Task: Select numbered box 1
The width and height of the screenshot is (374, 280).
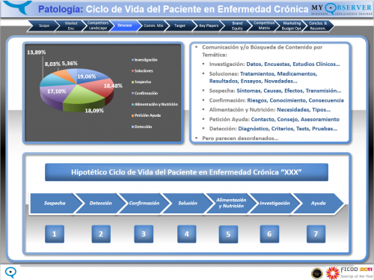Action: click(x=55, y=234)
